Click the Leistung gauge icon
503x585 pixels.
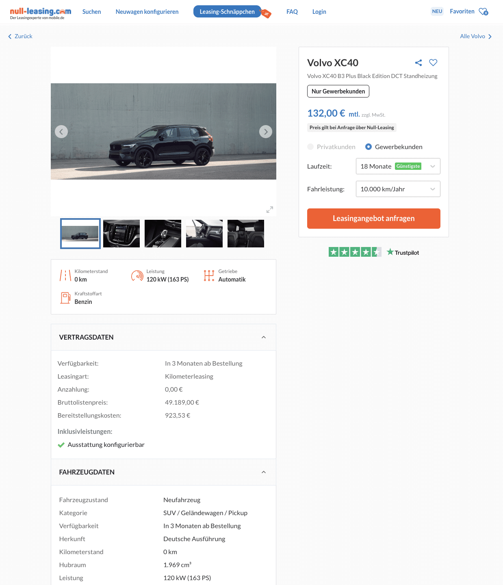point(137,276)
